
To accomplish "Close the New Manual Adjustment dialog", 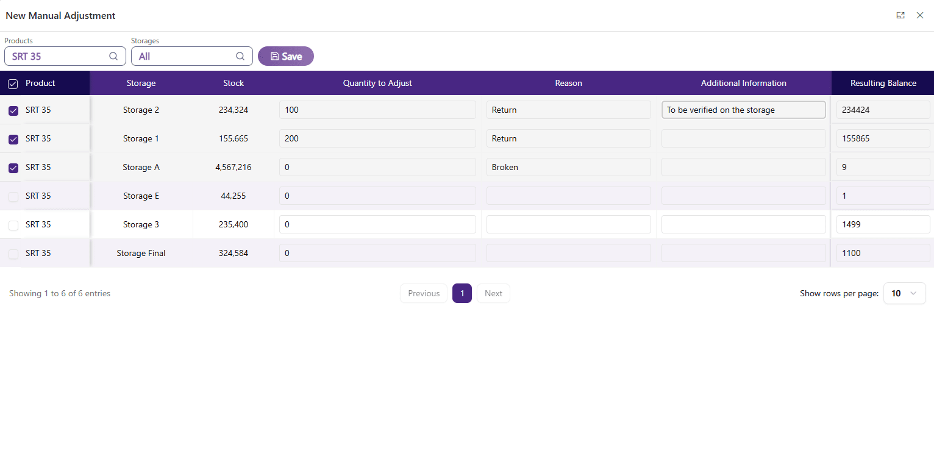I will tap(920, 15).
